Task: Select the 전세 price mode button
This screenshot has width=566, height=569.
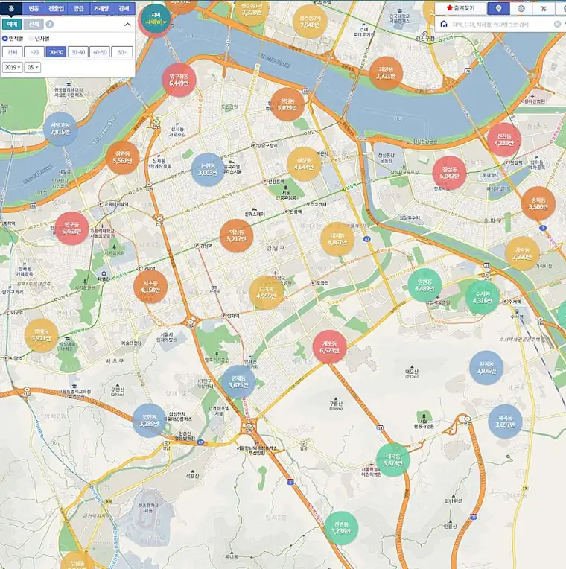Action: point(34,25)
